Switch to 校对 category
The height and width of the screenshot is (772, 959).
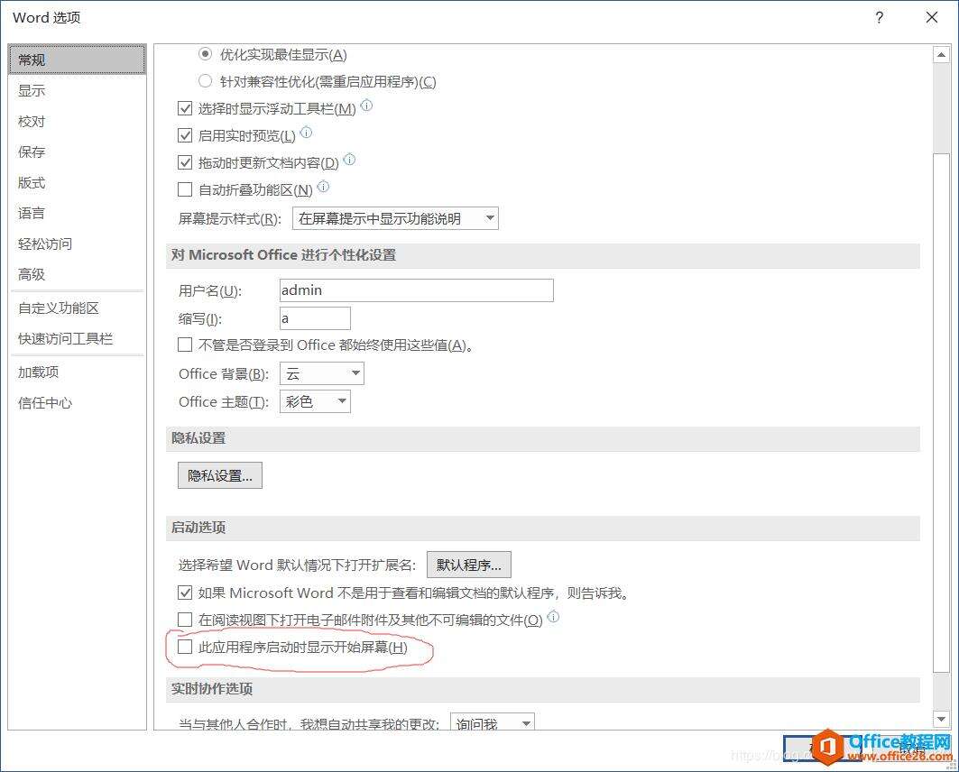tap(77, 121)
